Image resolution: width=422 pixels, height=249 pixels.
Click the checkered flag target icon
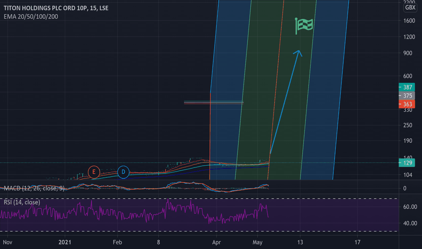click(x=304, y=26)
